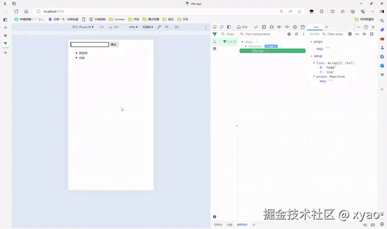Open the Performance gauge icon panel

point(287,27)
